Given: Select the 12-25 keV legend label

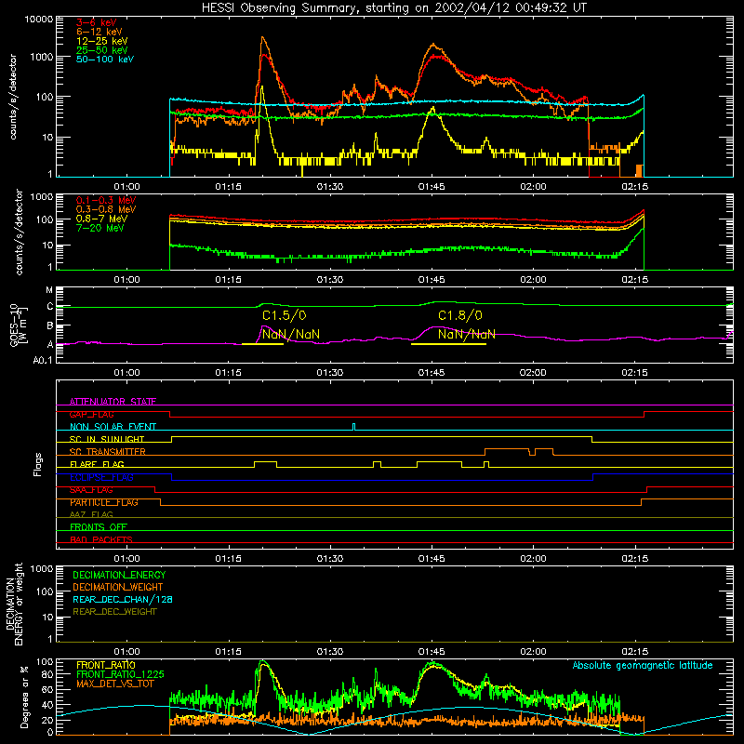Looking at the screenshot, I should (102, 41).
